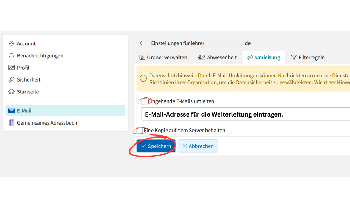The image size is (350, 197).
Task: Click the Abbrechen button
Action: 198,146
